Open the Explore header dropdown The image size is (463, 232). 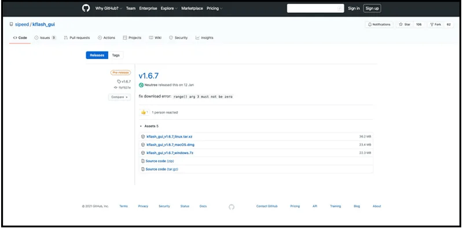[x=169, y=9]
